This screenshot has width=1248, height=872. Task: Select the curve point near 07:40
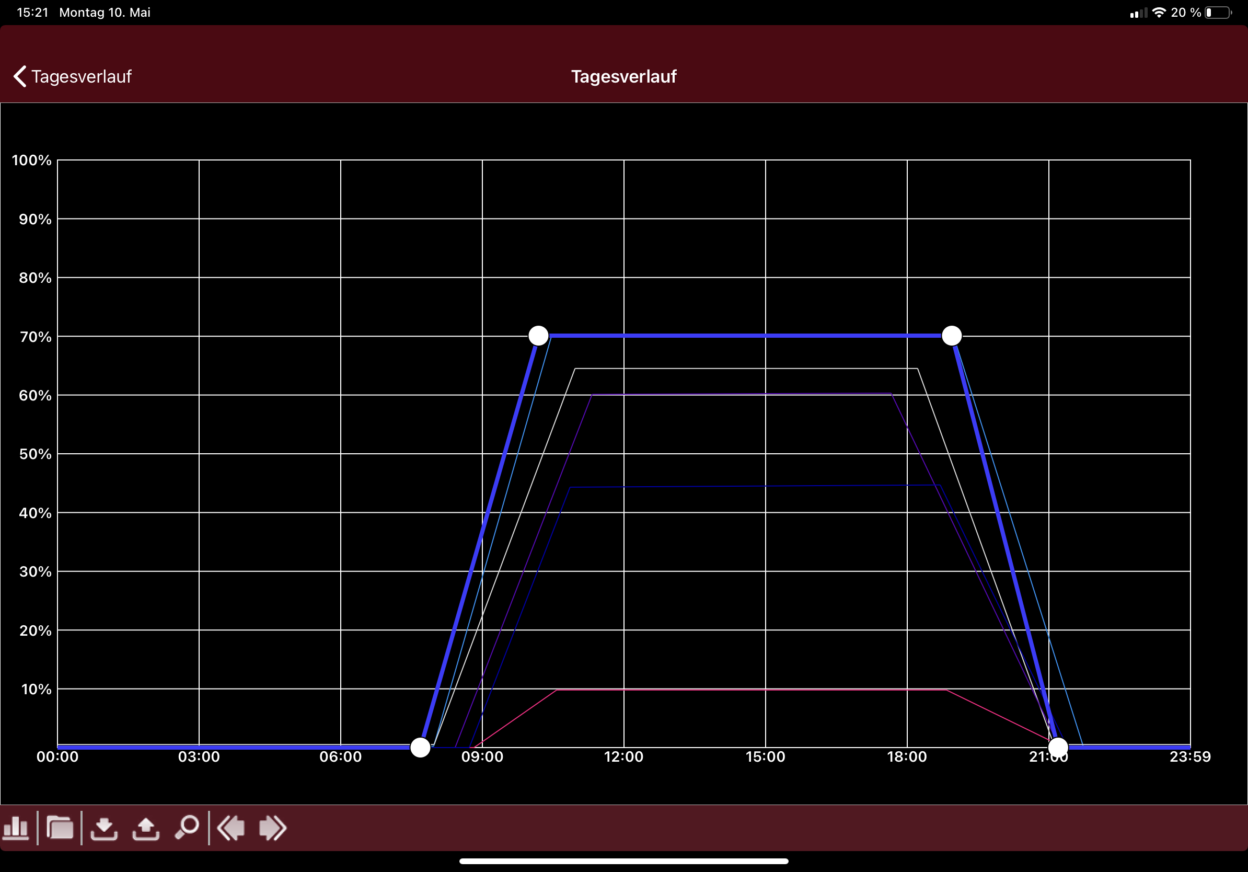[x=420, y=748]
